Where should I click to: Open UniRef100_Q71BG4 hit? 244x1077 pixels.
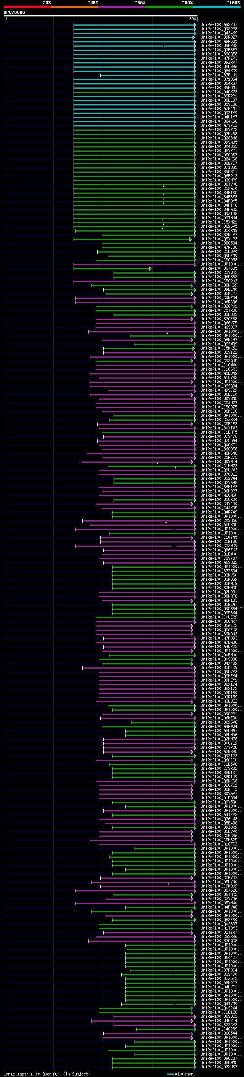[219, 79]
